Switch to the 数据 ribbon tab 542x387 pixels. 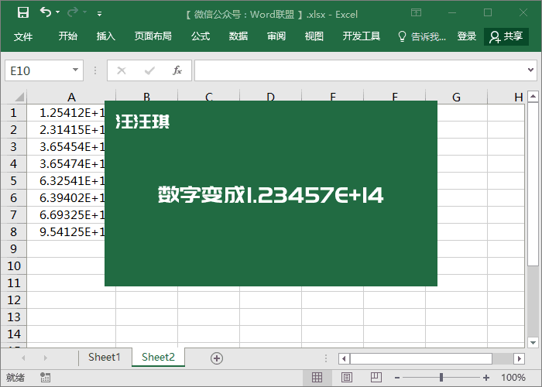(x=238, y=36)
